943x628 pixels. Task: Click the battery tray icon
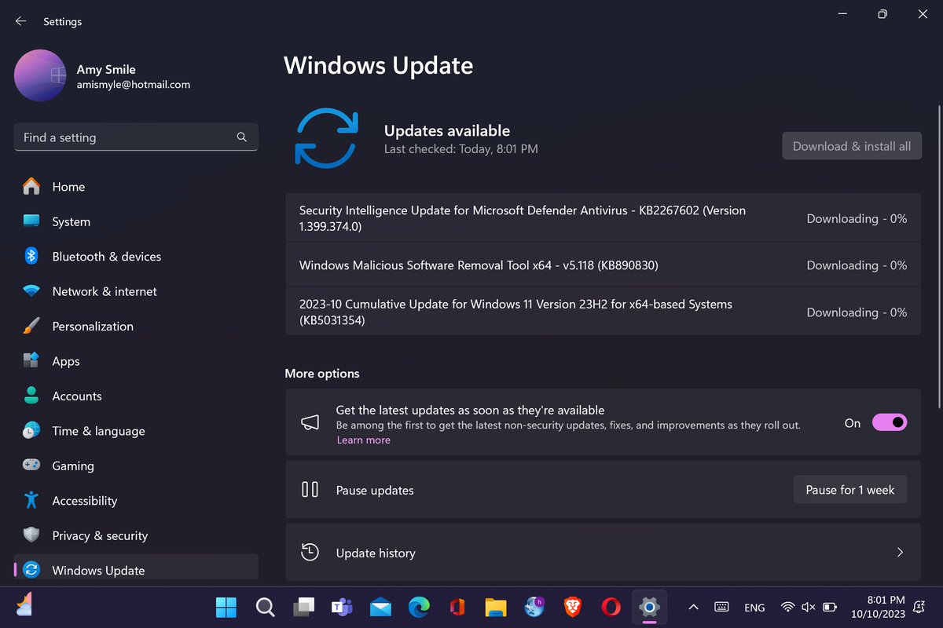(830, 607)
